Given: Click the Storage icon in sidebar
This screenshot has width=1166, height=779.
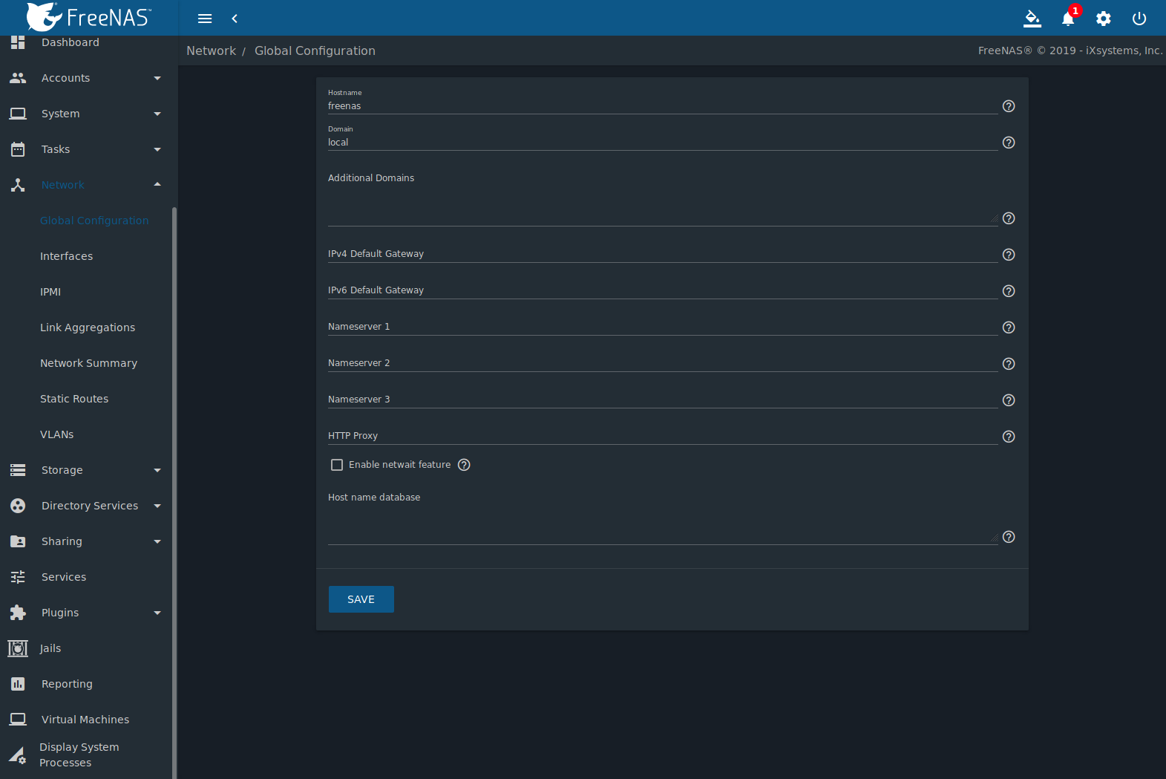Looking at the screenshot, I should point(18,470).
